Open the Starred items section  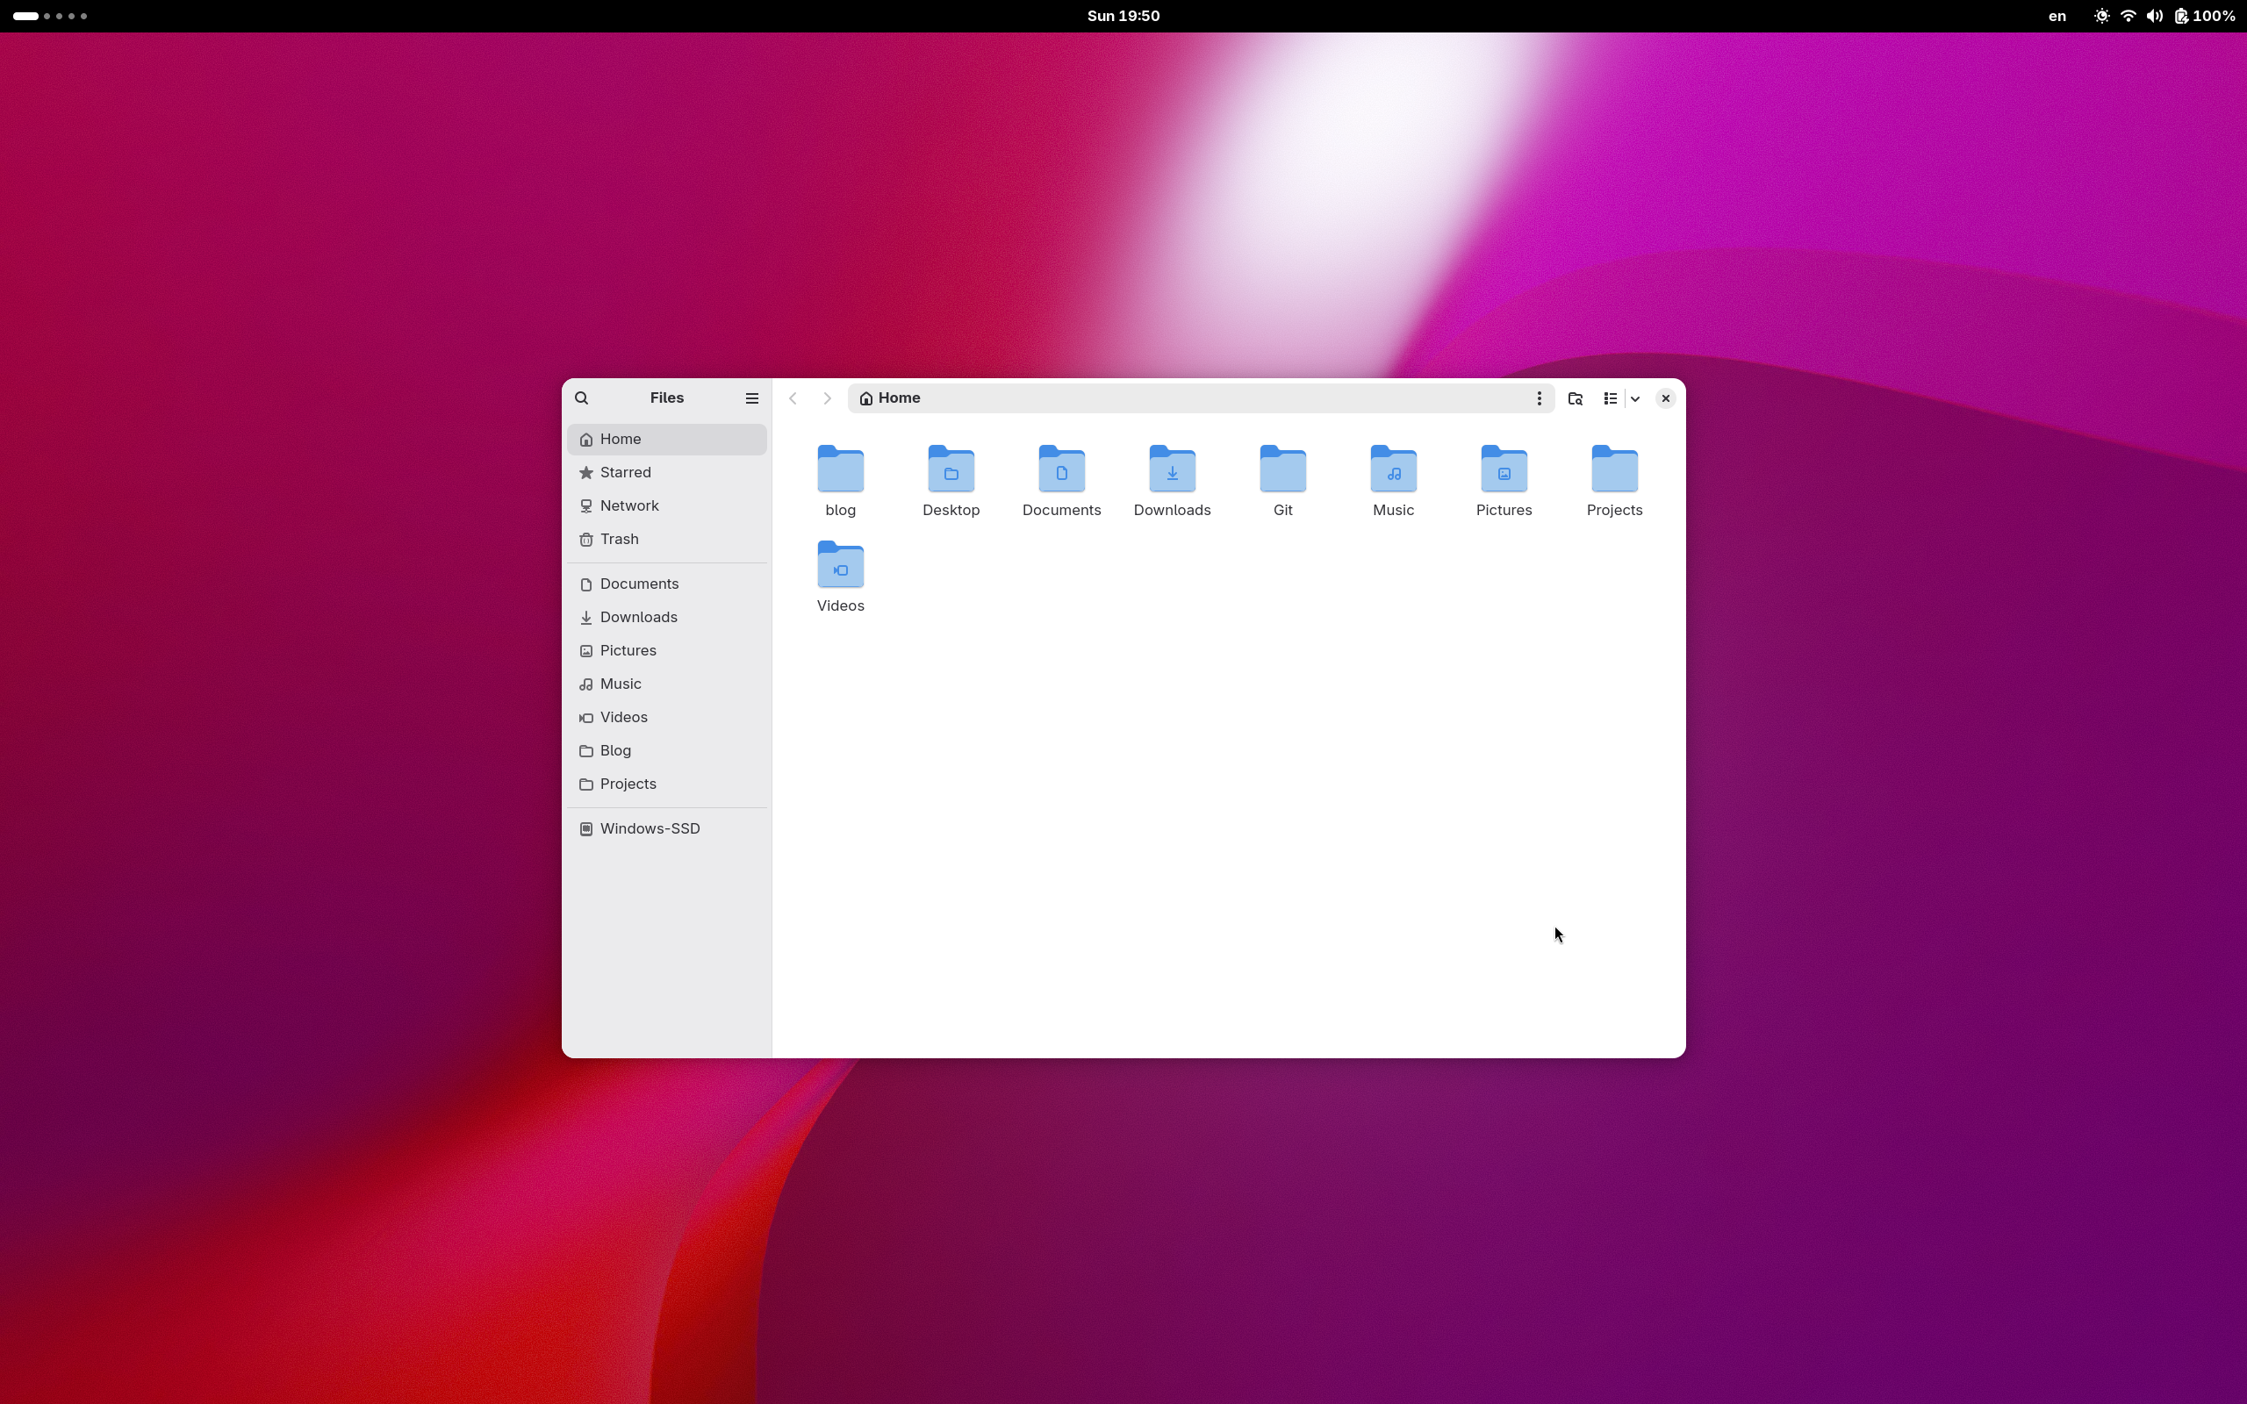(x=626, y=472)
